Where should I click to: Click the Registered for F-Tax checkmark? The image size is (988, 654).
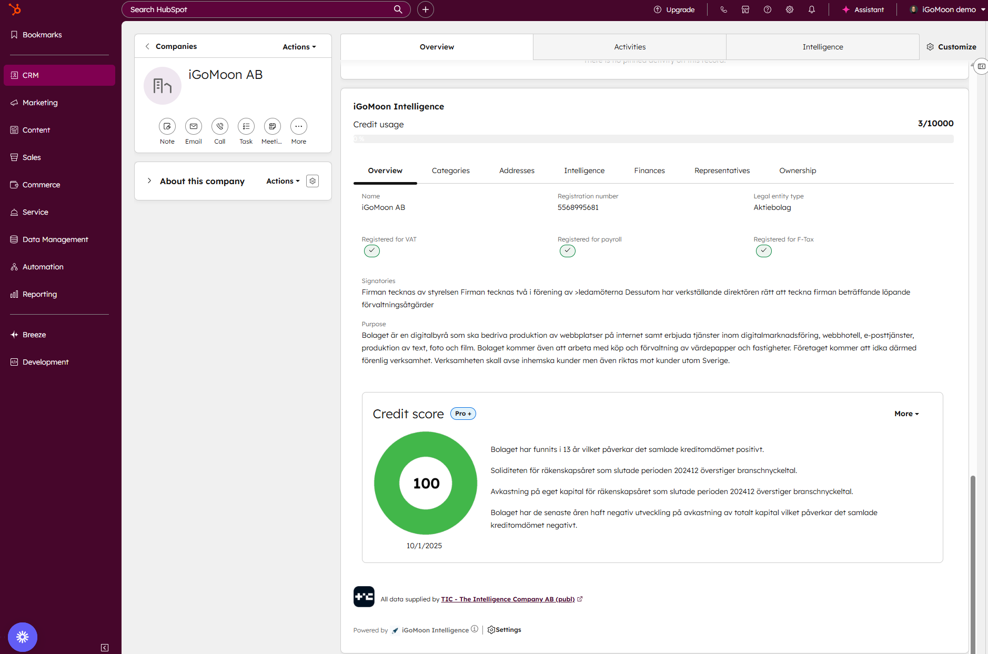click(763, 251)
